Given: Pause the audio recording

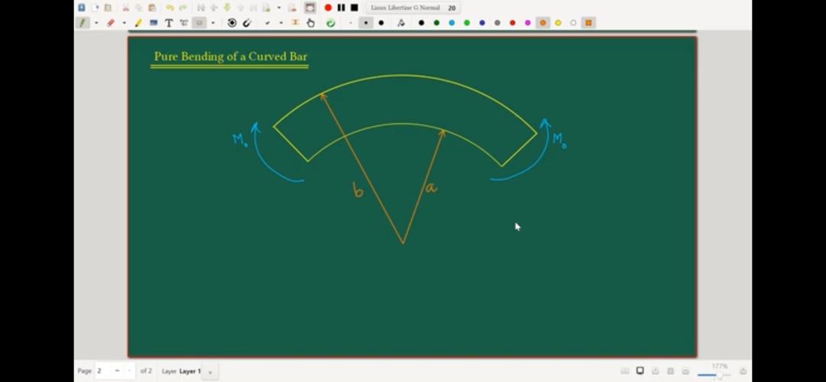Looking at the screenshot, I should 341,8.
